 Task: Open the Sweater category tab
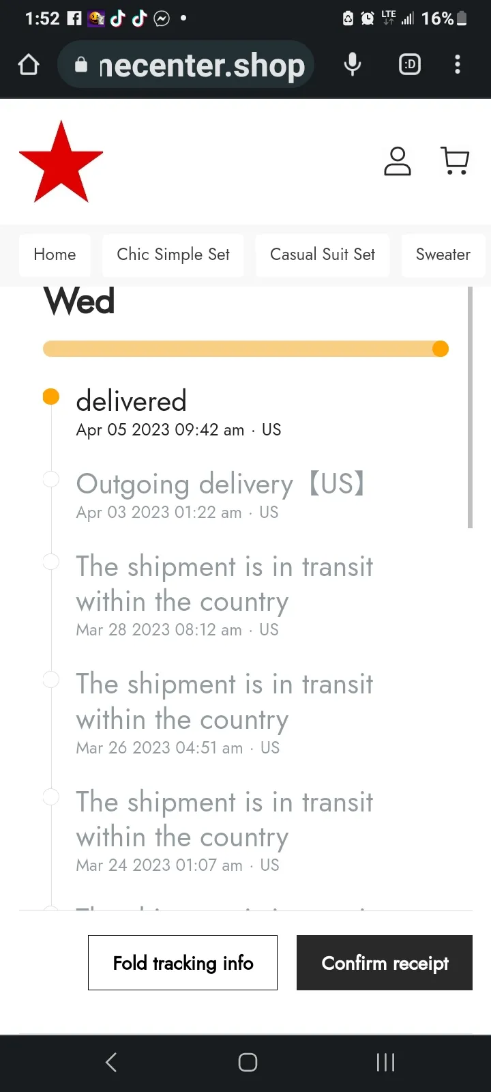(443, 255)
